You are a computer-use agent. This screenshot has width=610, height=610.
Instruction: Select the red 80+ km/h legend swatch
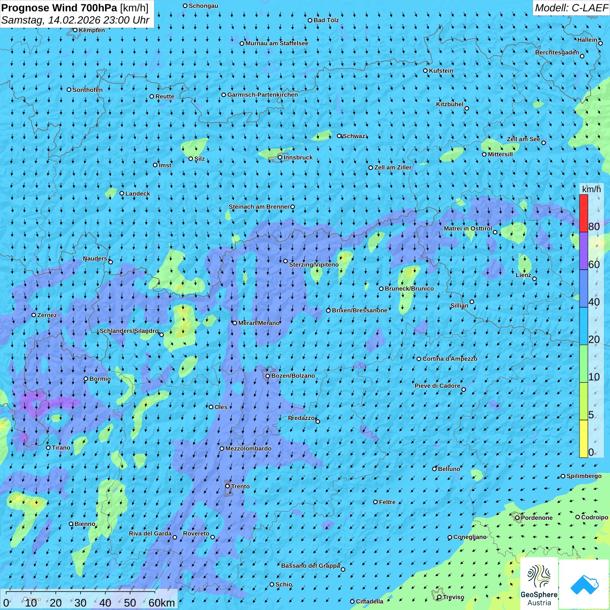pos(583,213)
